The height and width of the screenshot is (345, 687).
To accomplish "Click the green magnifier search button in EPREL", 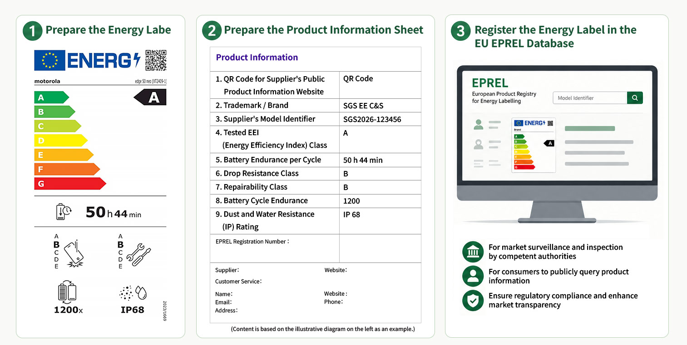I will click(635, 98).
